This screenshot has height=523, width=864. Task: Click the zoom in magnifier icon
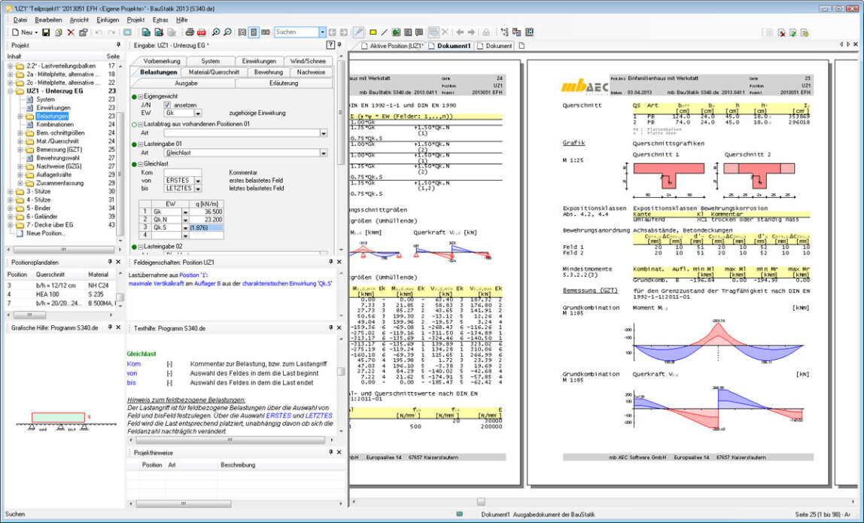click(216, 32)
